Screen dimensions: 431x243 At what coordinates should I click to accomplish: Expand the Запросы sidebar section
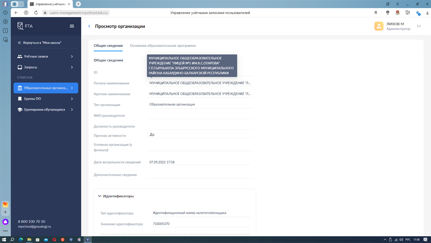click(x=45, y=68)
